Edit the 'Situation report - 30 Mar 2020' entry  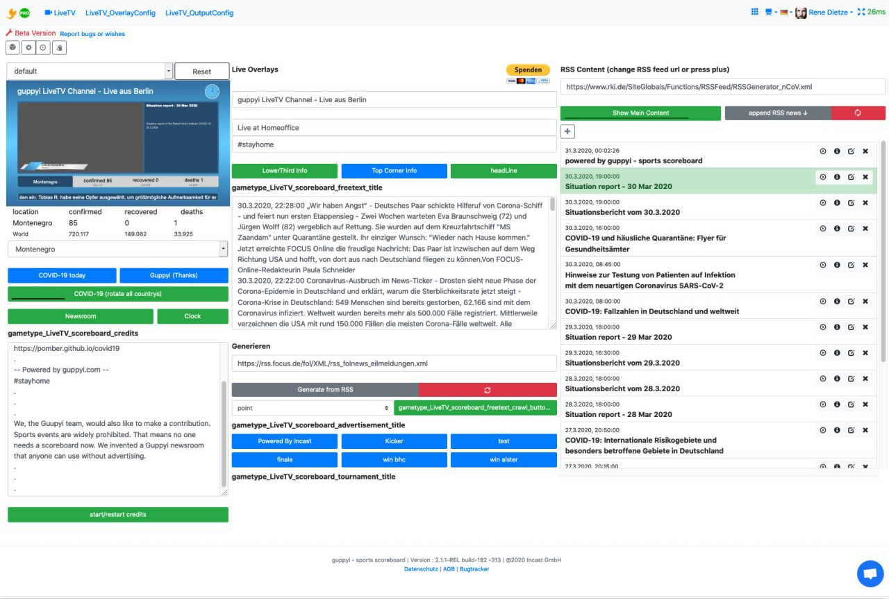click(x=851, y=177)
